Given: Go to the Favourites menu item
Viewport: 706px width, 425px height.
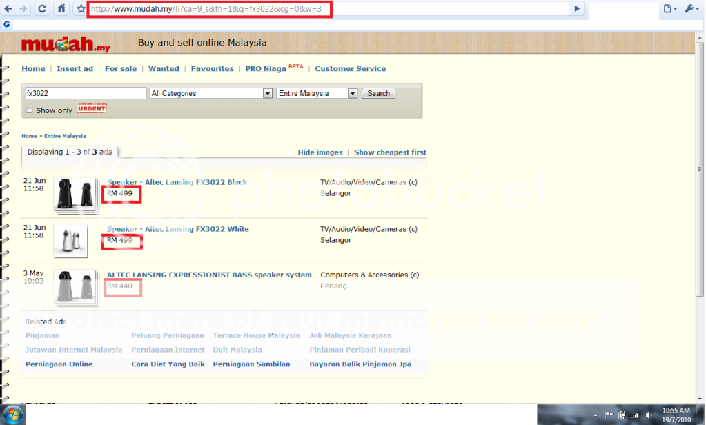Looking at the screenshot, I should pyautogui.click(x=212, y=68).
